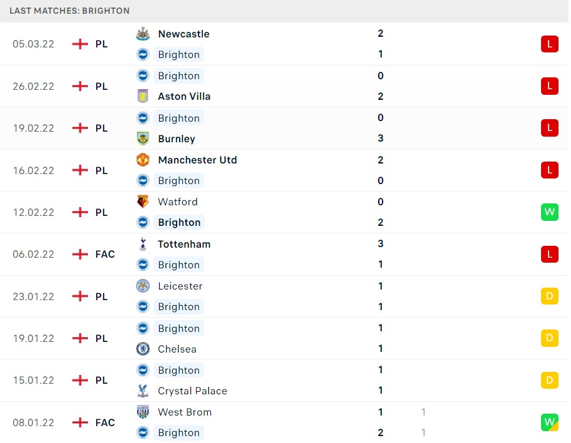Click the England flag beside the FAC Tottenham match
This screenshot has width=571, height=443.
80,254
